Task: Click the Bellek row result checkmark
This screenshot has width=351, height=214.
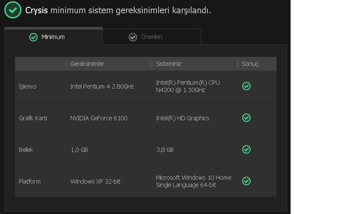Action: [246, 149]
